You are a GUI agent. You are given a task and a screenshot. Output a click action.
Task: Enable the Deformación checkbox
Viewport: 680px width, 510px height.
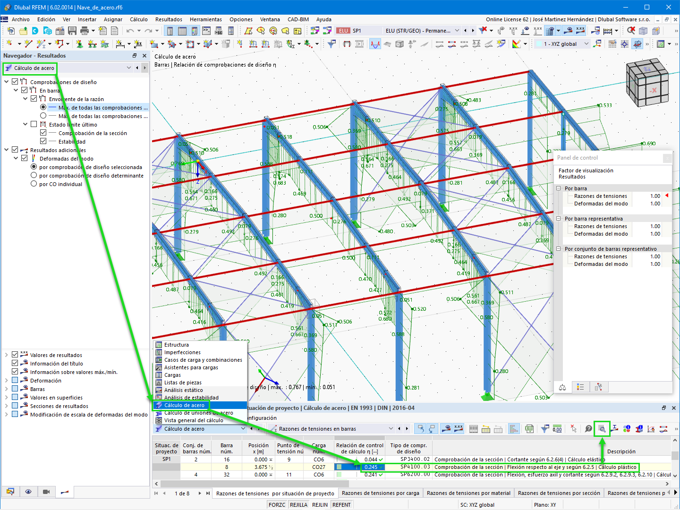point(15,380)
